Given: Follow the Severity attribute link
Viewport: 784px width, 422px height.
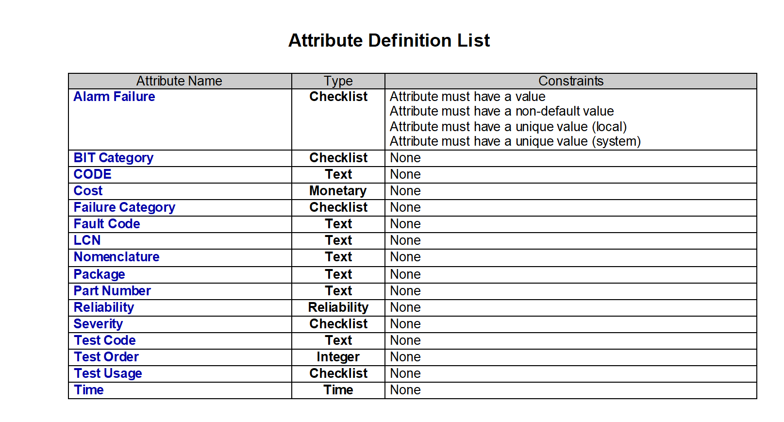Looking at the screenshot, I should 98,324.
